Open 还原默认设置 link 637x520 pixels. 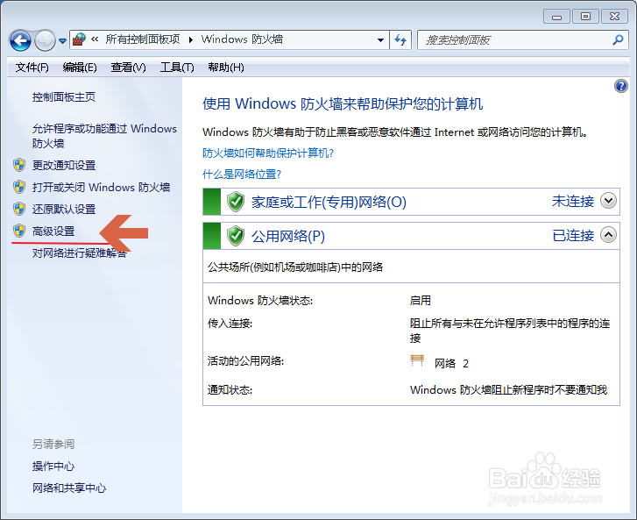tap(64, 210)
